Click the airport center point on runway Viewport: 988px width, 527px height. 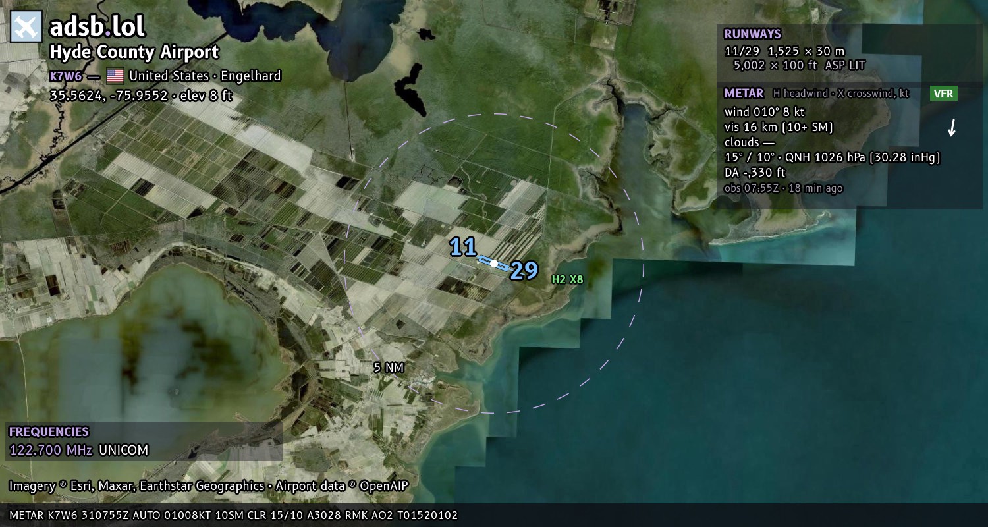click(x=494, y=263)
